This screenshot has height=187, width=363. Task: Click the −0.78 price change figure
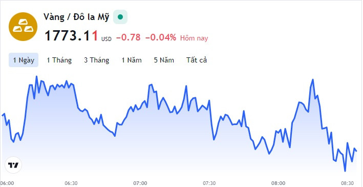(129, 37)
